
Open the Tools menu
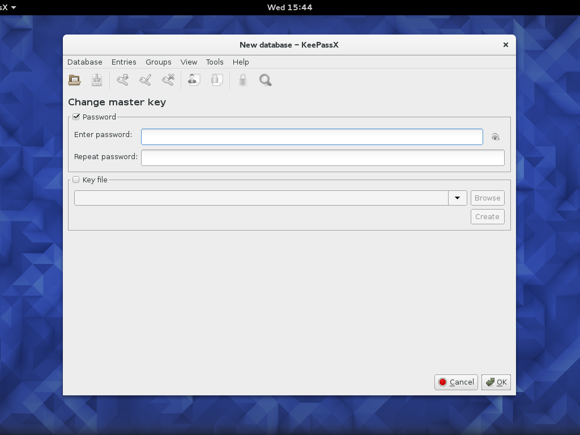click(x=215, y=62)
